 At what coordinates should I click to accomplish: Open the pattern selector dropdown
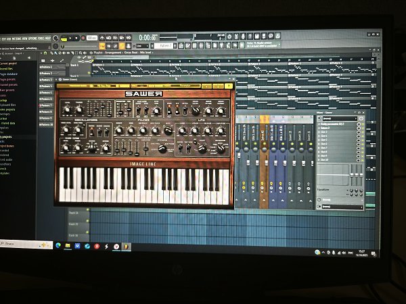point(163,45)
